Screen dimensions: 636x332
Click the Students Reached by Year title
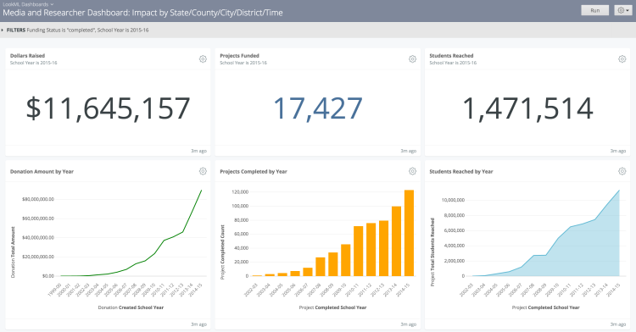(x=461, y=172)
